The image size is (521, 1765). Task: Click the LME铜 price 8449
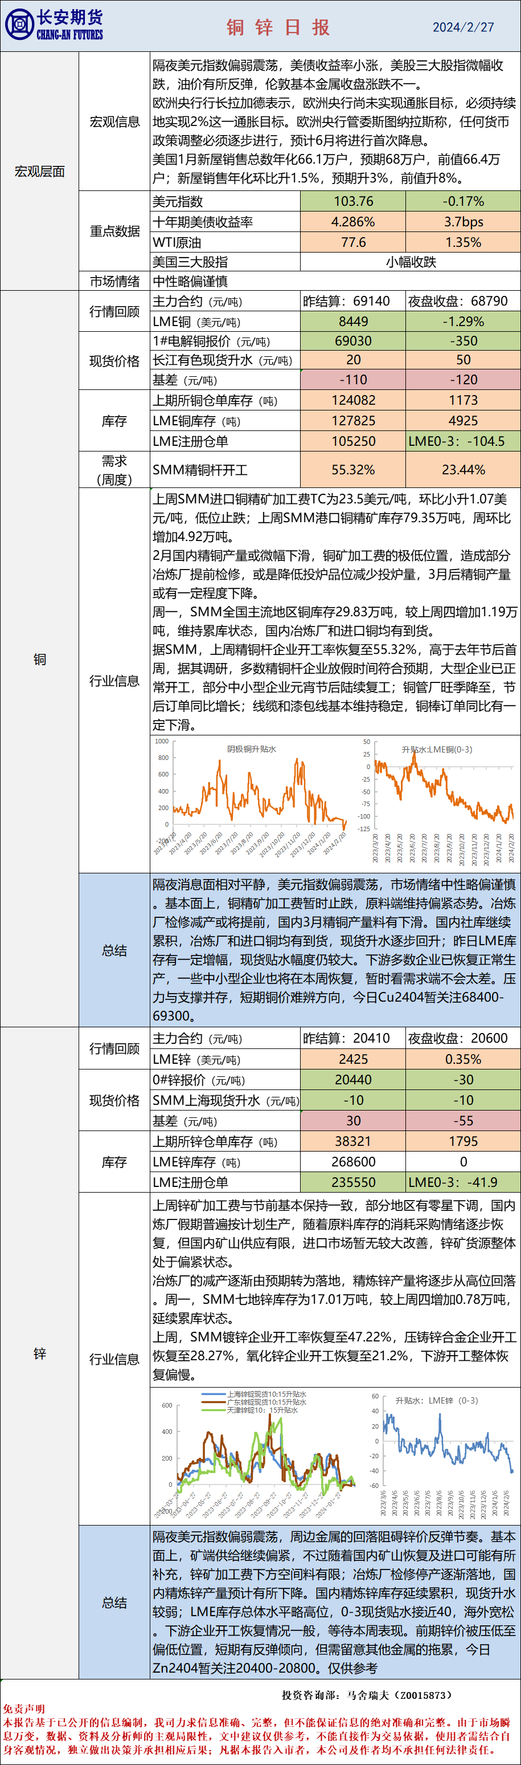353,322
